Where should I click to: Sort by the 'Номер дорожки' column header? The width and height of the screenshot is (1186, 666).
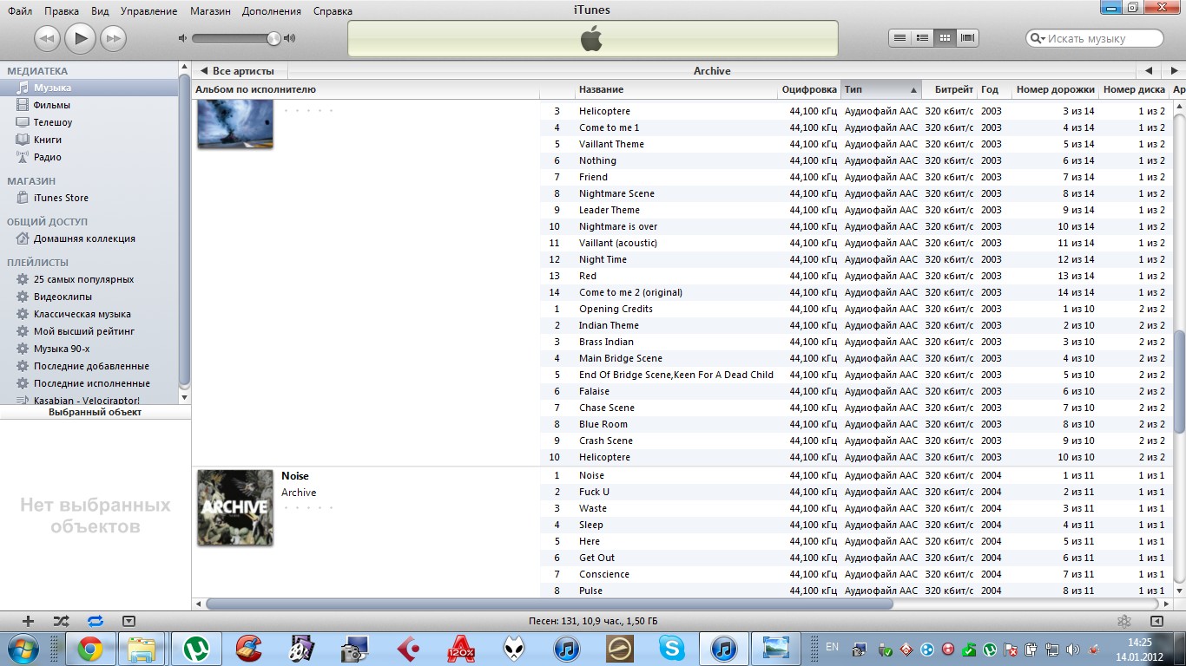(1055, 89)
